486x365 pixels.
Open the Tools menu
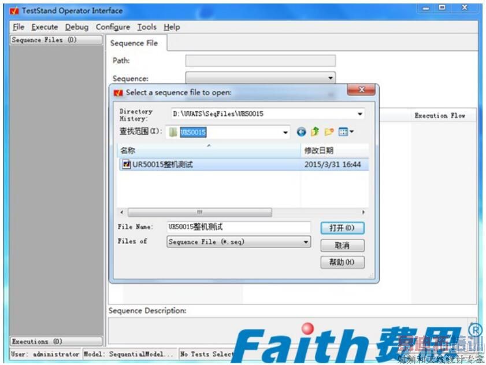tap(147, 27)
